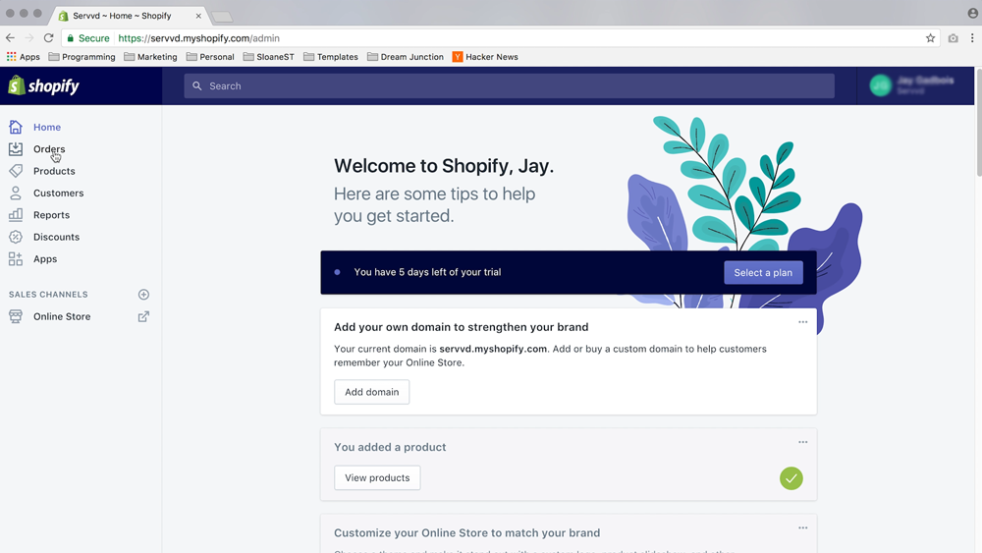Close the Servvd Shopify browser tab
This screenshot has height=553, width=982.
coord(198,16)
